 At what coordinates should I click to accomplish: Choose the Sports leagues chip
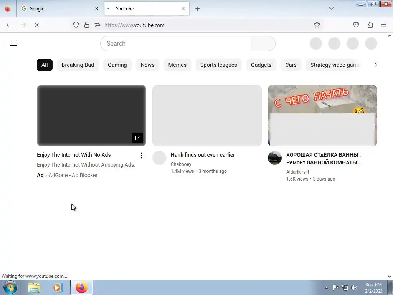coord(218,65)
